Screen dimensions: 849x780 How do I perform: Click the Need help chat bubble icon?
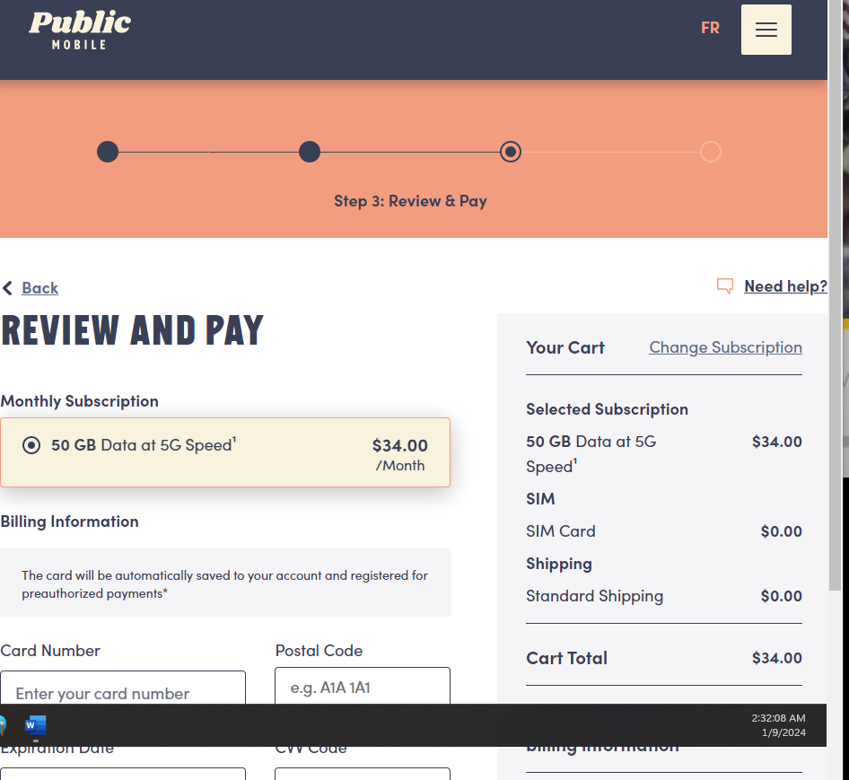[x=725, y=286]
